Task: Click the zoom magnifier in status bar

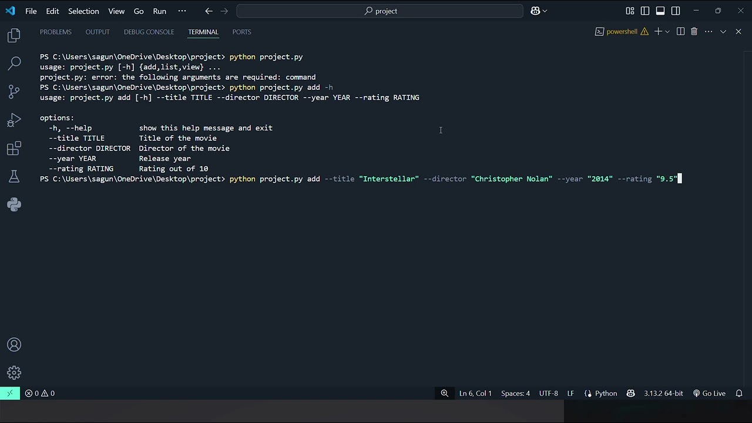Action: [x=445, y=393]
